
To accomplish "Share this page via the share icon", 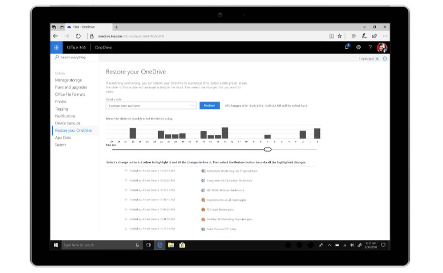I will point(375,36).
